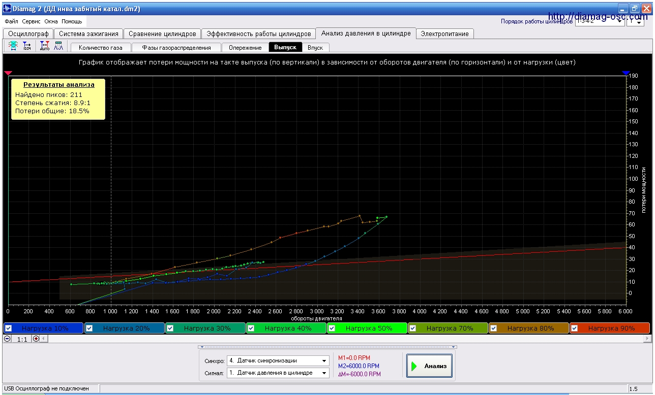This screenshot has height=395, width=655.
Task: Open the Синхро channel dropdown
Action: pos(278,360)
